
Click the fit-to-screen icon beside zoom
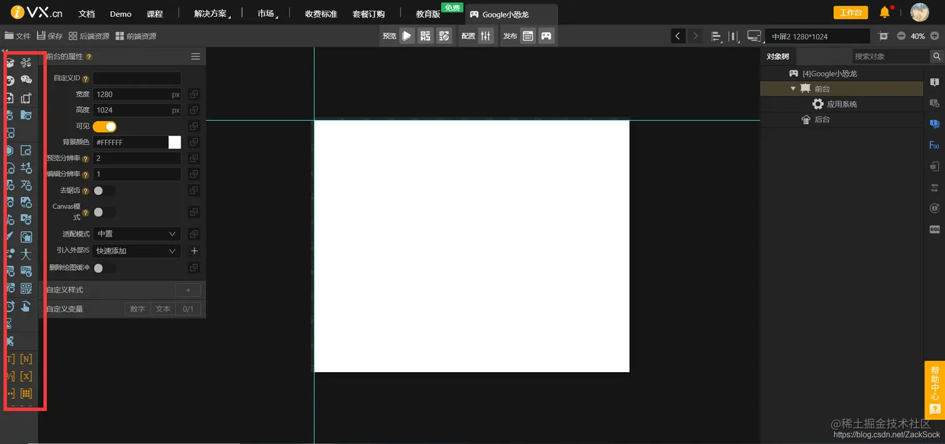883,36
